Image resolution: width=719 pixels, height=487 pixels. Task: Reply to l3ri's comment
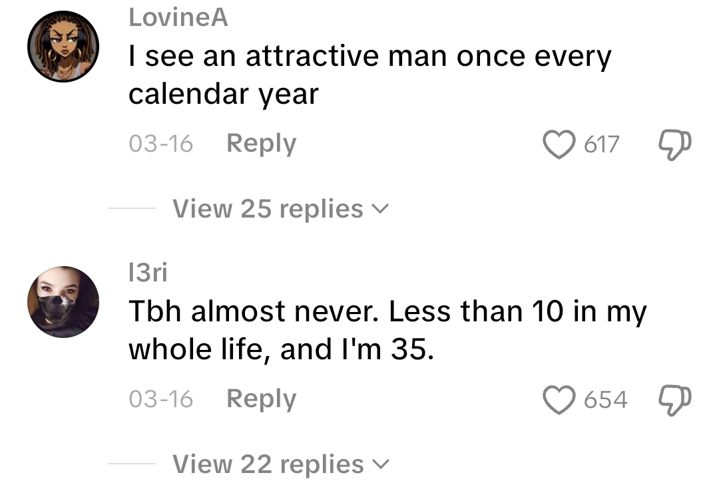click(x=260, y=399)
